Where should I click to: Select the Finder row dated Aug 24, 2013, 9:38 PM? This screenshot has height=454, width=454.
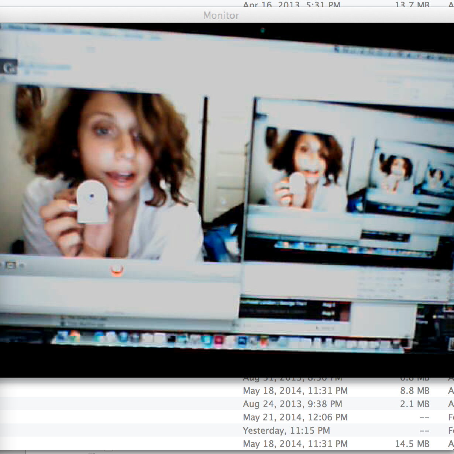point(227,404)
